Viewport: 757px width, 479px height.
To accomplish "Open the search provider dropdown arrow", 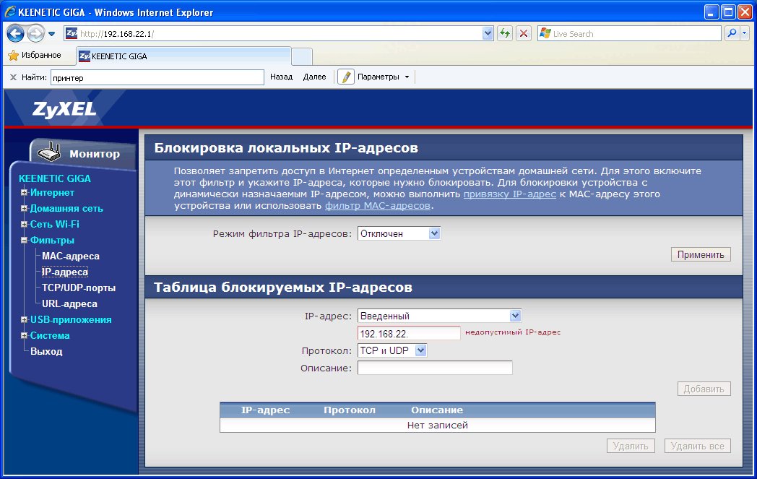I will 744,33.
